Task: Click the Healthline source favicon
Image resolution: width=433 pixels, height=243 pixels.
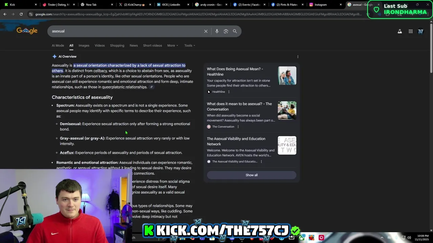Action: [x=209, y=92]
